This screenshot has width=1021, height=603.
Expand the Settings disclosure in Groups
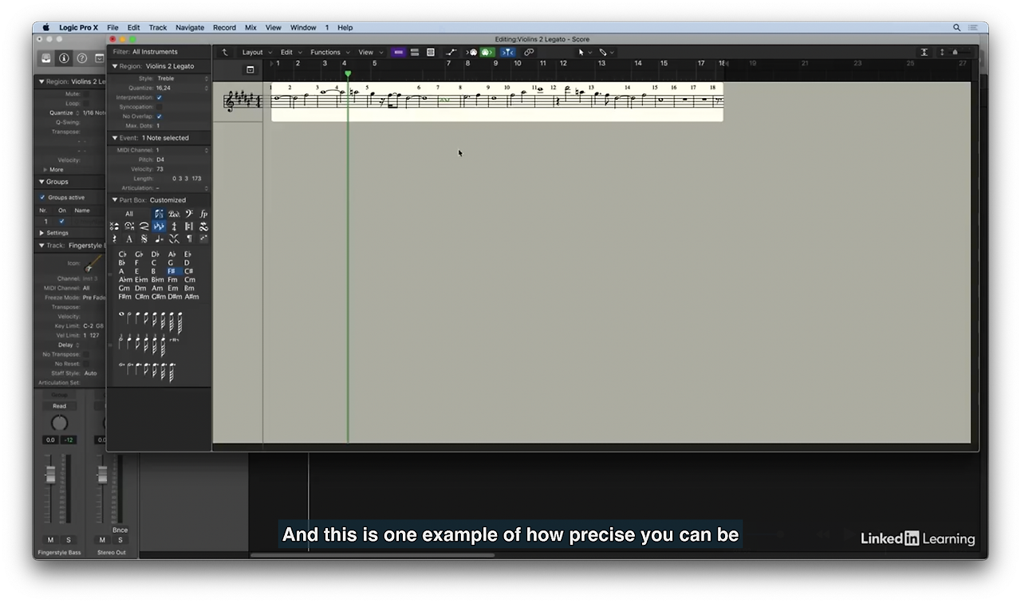click(x=42, y=233)
